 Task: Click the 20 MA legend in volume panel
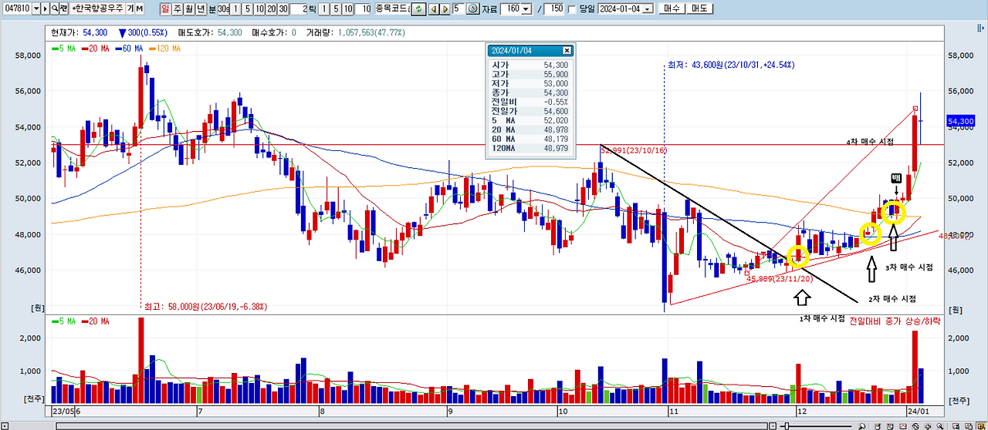pos(95,321)
